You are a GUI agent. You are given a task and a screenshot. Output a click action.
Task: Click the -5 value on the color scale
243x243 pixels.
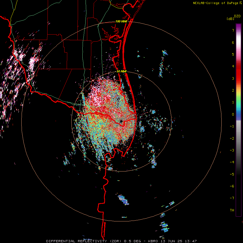[x=232, y=174]
